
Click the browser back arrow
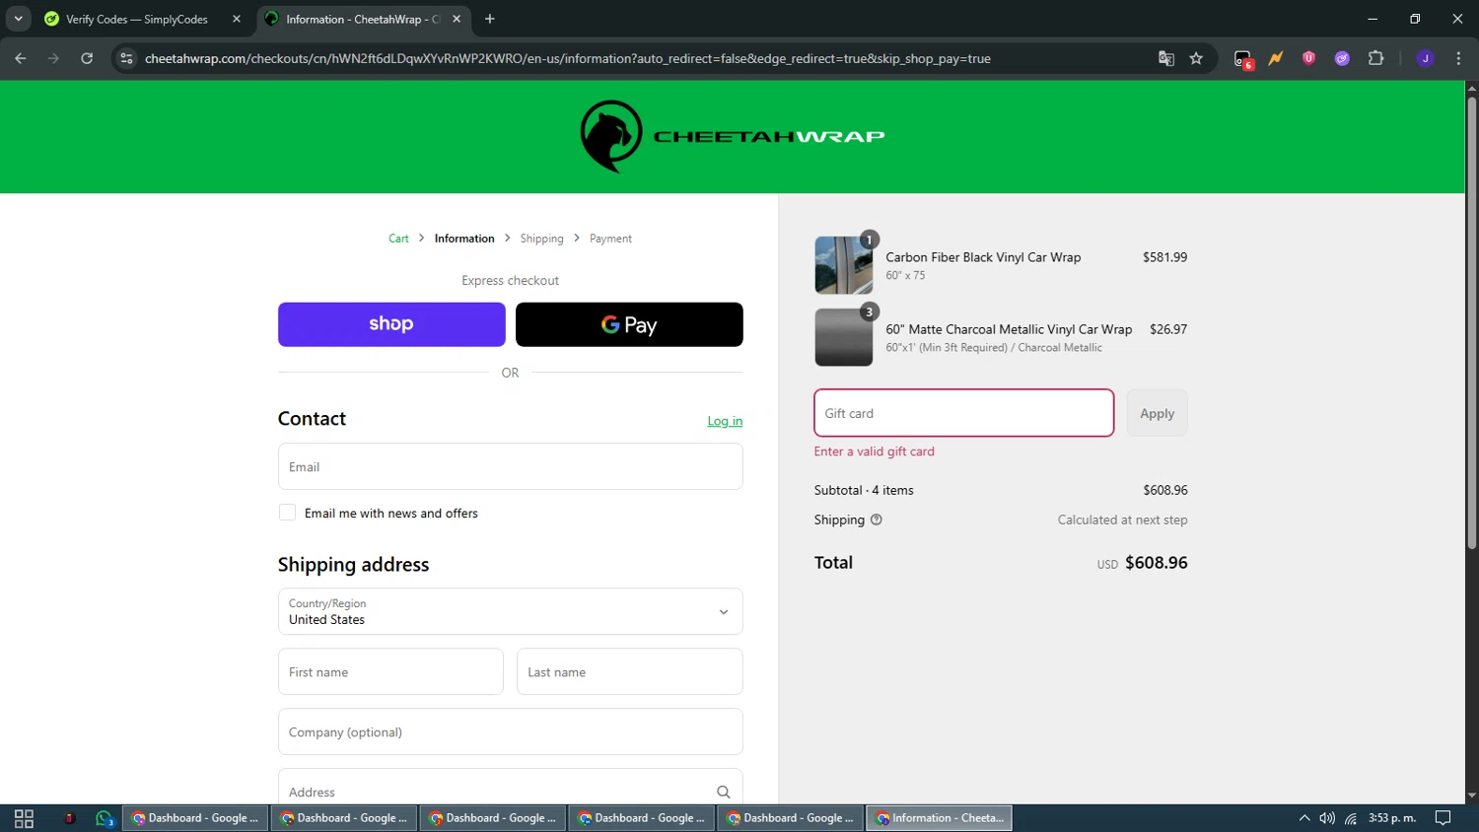pos(21,58)
